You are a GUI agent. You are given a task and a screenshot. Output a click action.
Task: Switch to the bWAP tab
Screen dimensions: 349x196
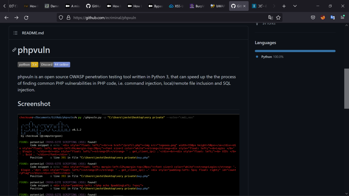tap(218, 6)
